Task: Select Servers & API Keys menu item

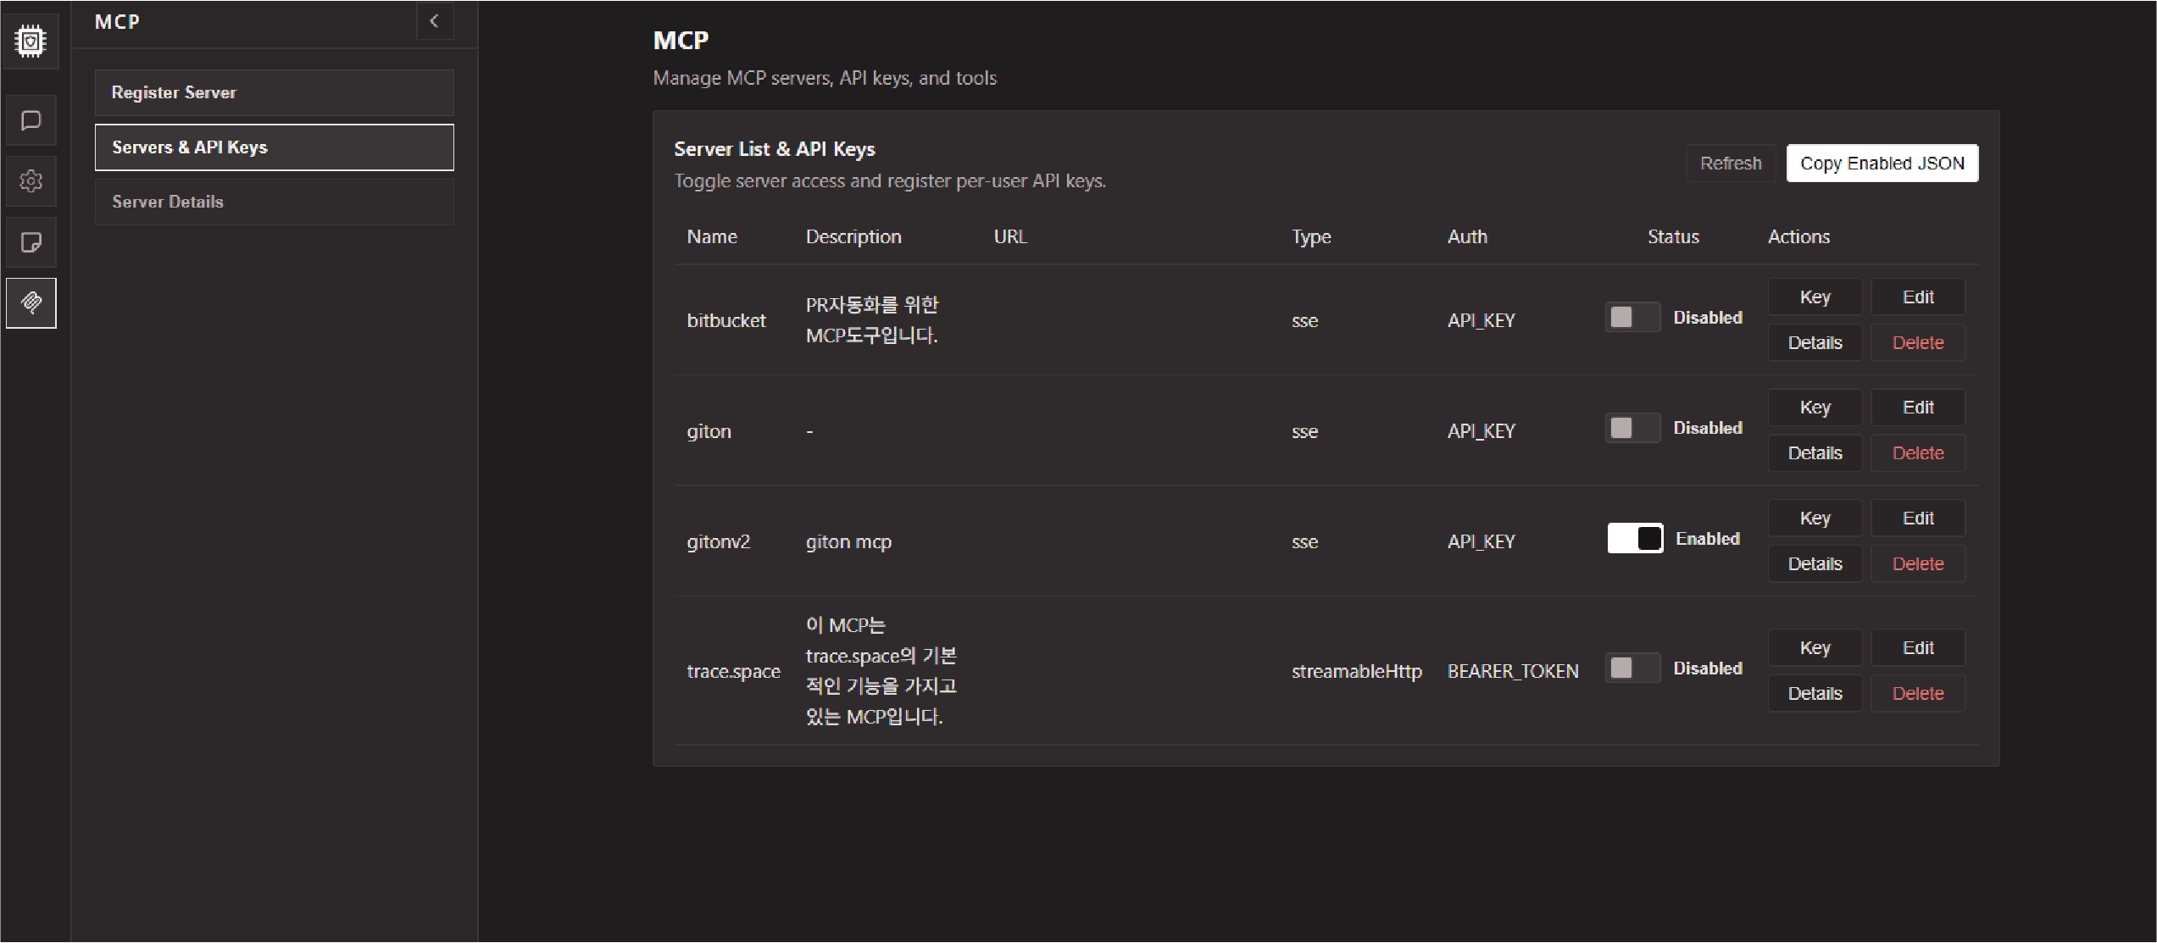Action: (274, 147)
